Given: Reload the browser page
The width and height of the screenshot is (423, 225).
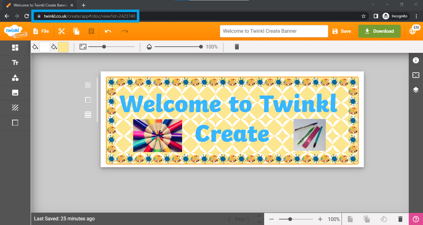Looking at the screenshot, I should pos(27,16).
